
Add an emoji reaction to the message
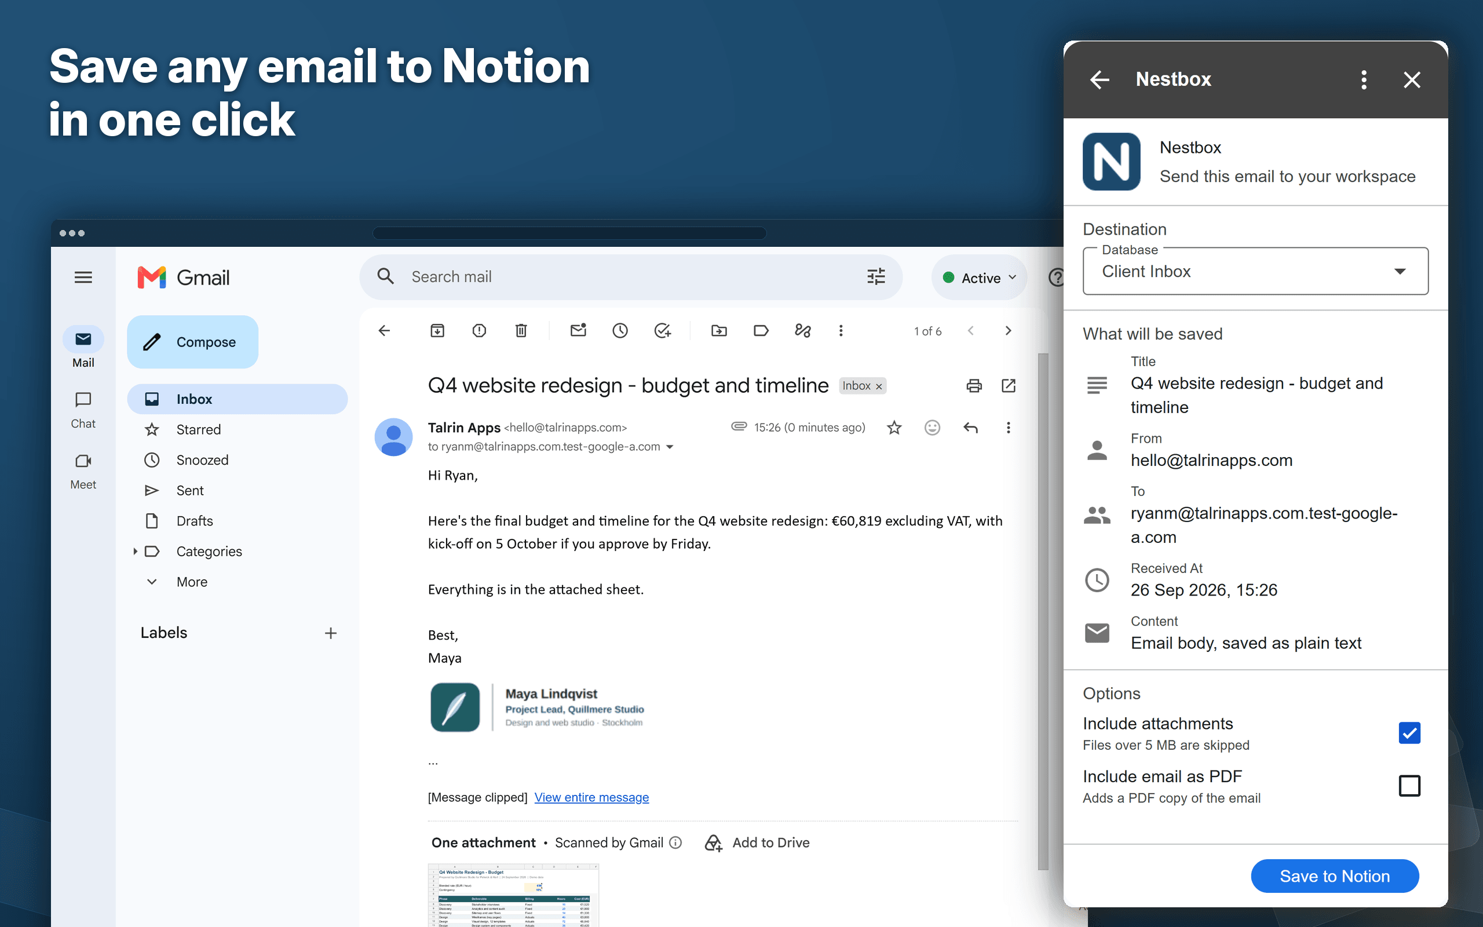932,428
